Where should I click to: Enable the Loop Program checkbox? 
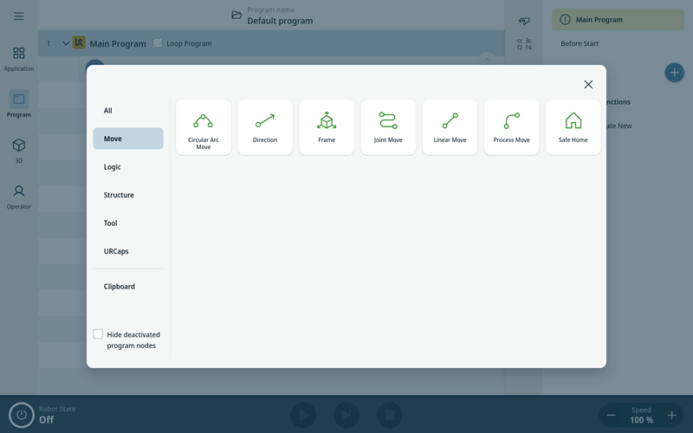pyautogui.click(x=158, y=43)
